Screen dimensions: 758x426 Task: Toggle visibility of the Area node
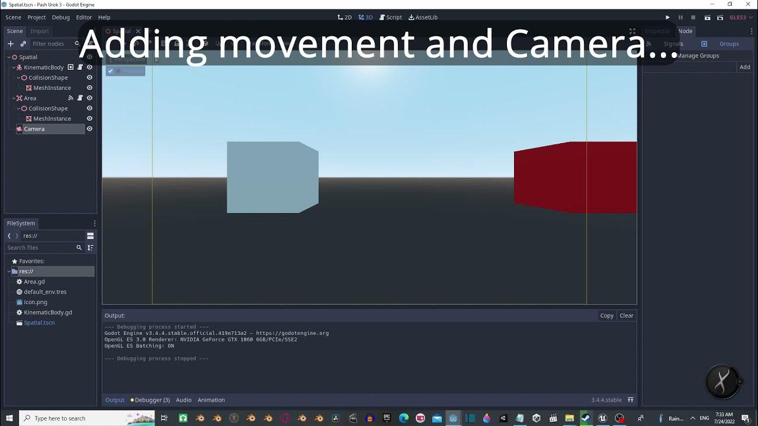(x=89, y=98)
